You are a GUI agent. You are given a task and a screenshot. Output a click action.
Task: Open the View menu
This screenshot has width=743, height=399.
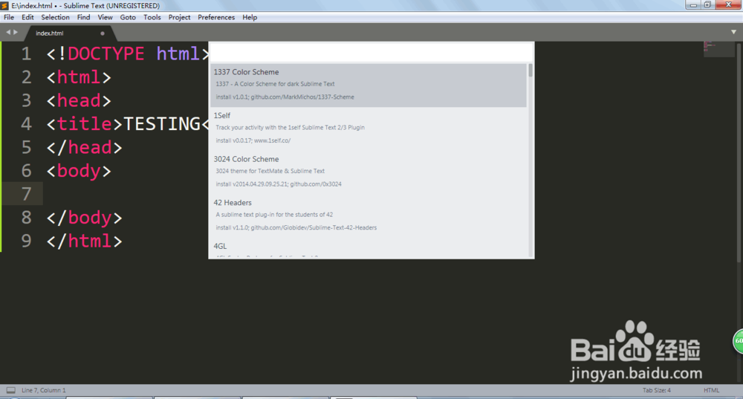pos(105,17)
